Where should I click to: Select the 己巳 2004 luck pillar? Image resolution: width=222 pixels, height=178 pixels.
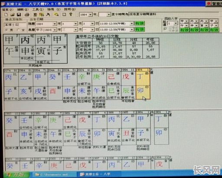pyautogui.click(x=114, y=84)
